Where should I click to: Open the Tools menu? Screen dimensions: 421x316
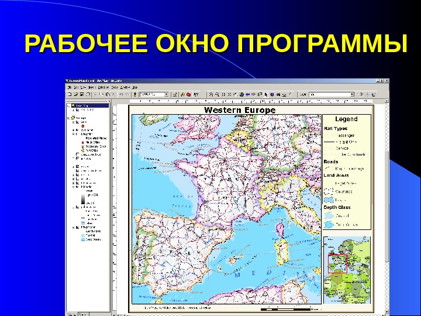point(115,87)
